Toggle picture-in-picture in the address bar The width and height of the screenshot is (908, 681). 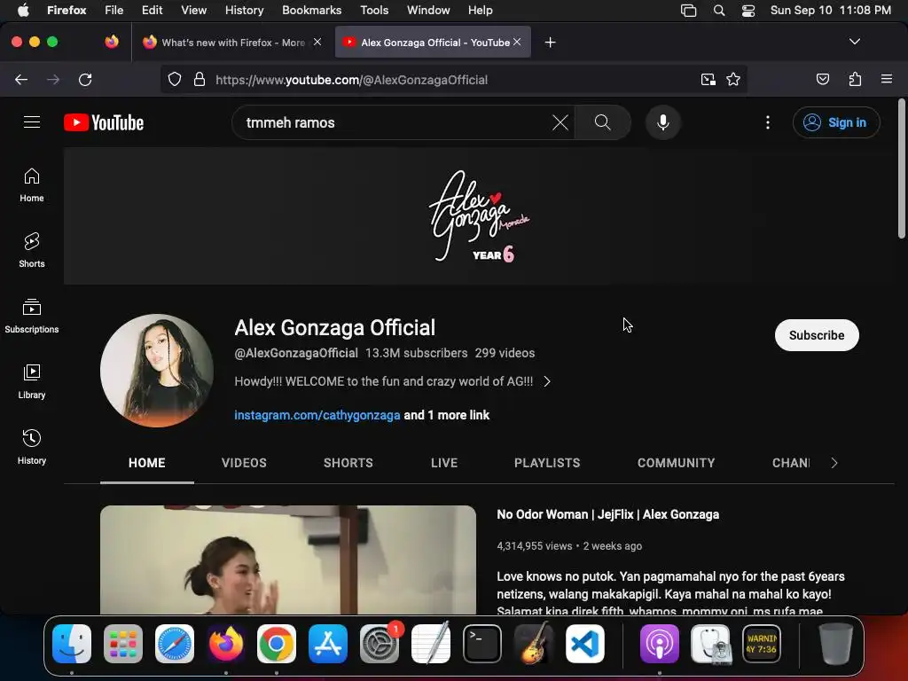pyautogui.click(x=708, y=79)
